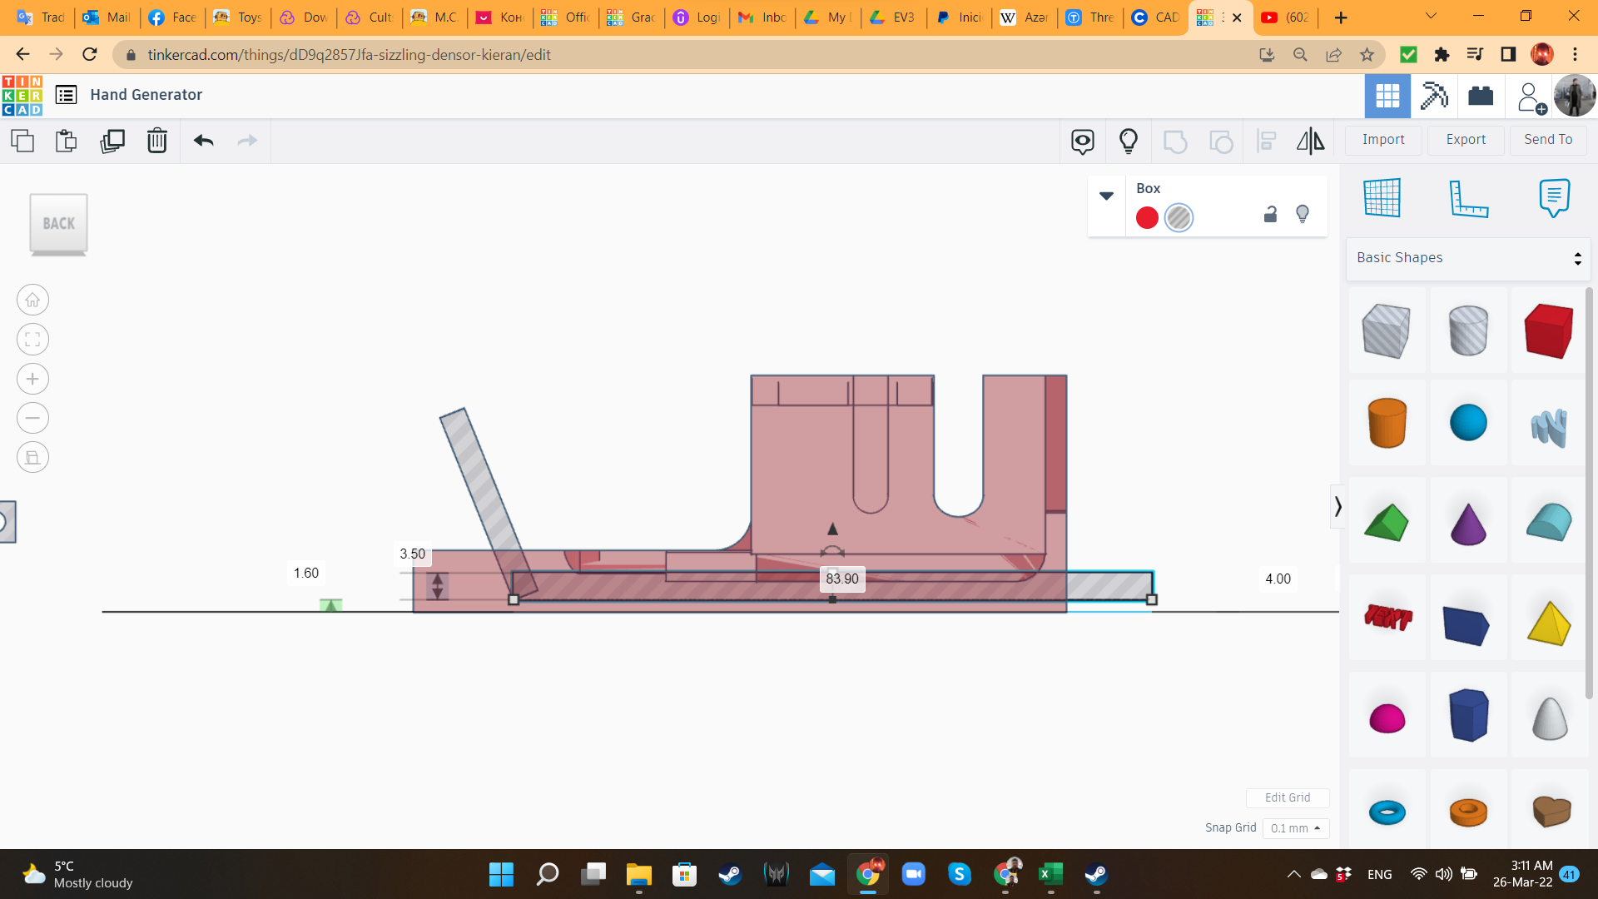Open the Notes tool
Viewport: 1598px width, 899px height.
(x=1554, y=198)
